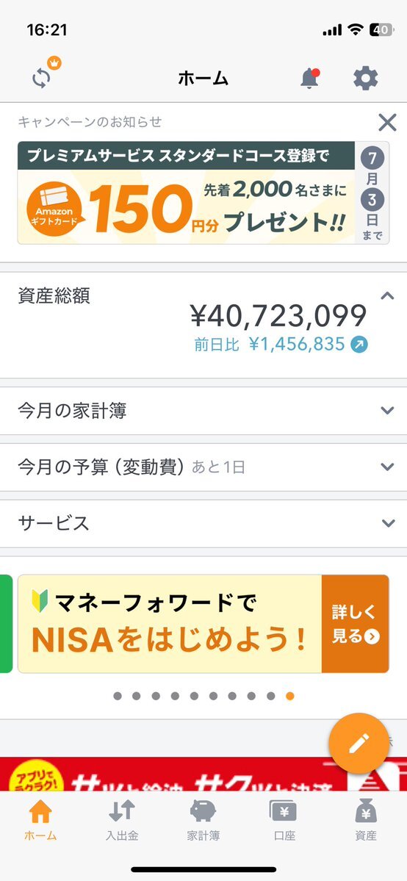Screen dimensions: 407x881
Task: Select the last orange carousel dot
Action: (x=290, y=696)
